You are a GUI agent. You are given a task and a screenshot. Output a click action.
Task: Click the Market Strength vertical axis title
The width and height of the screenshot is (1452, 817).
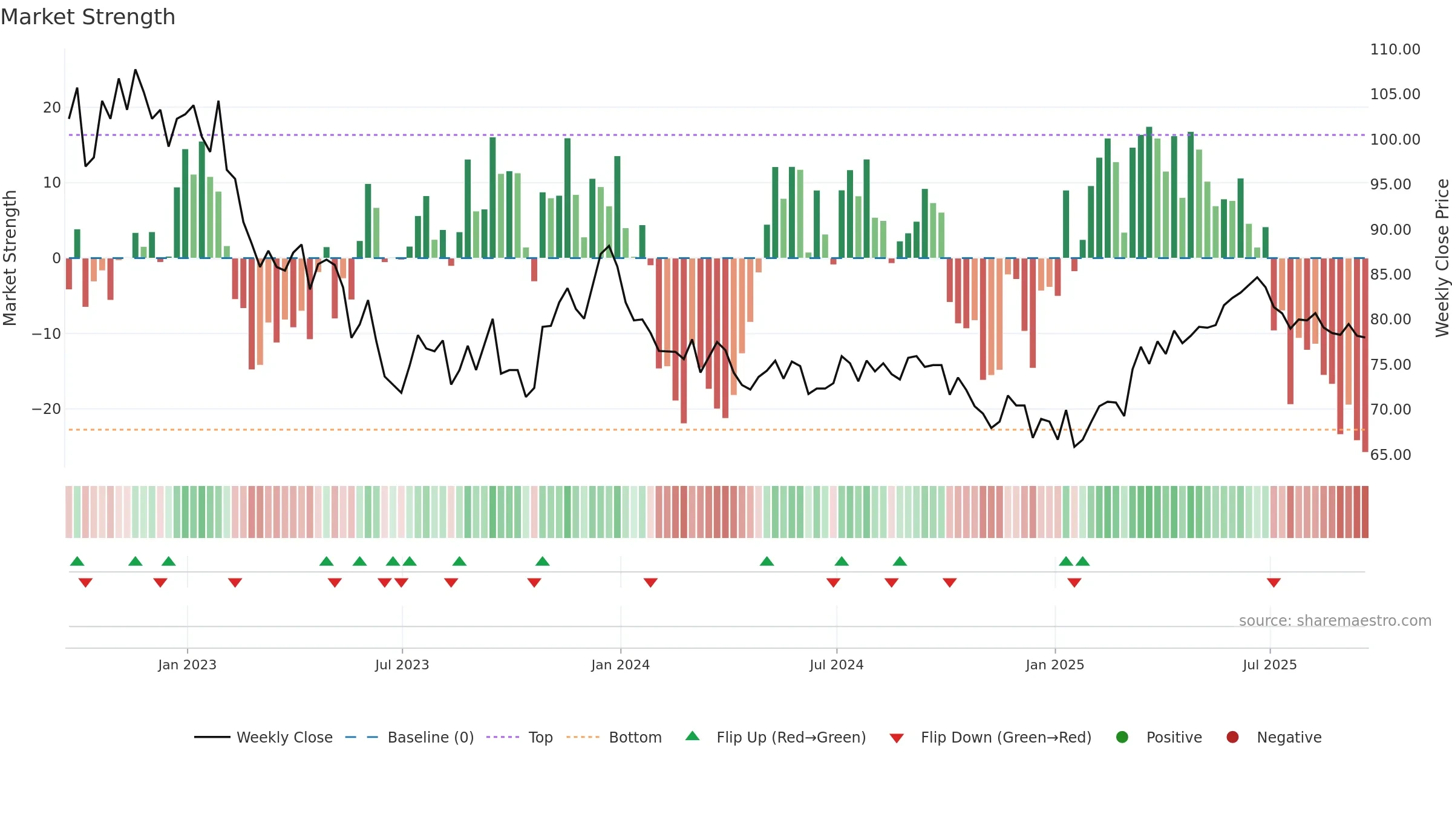[10, 258]
